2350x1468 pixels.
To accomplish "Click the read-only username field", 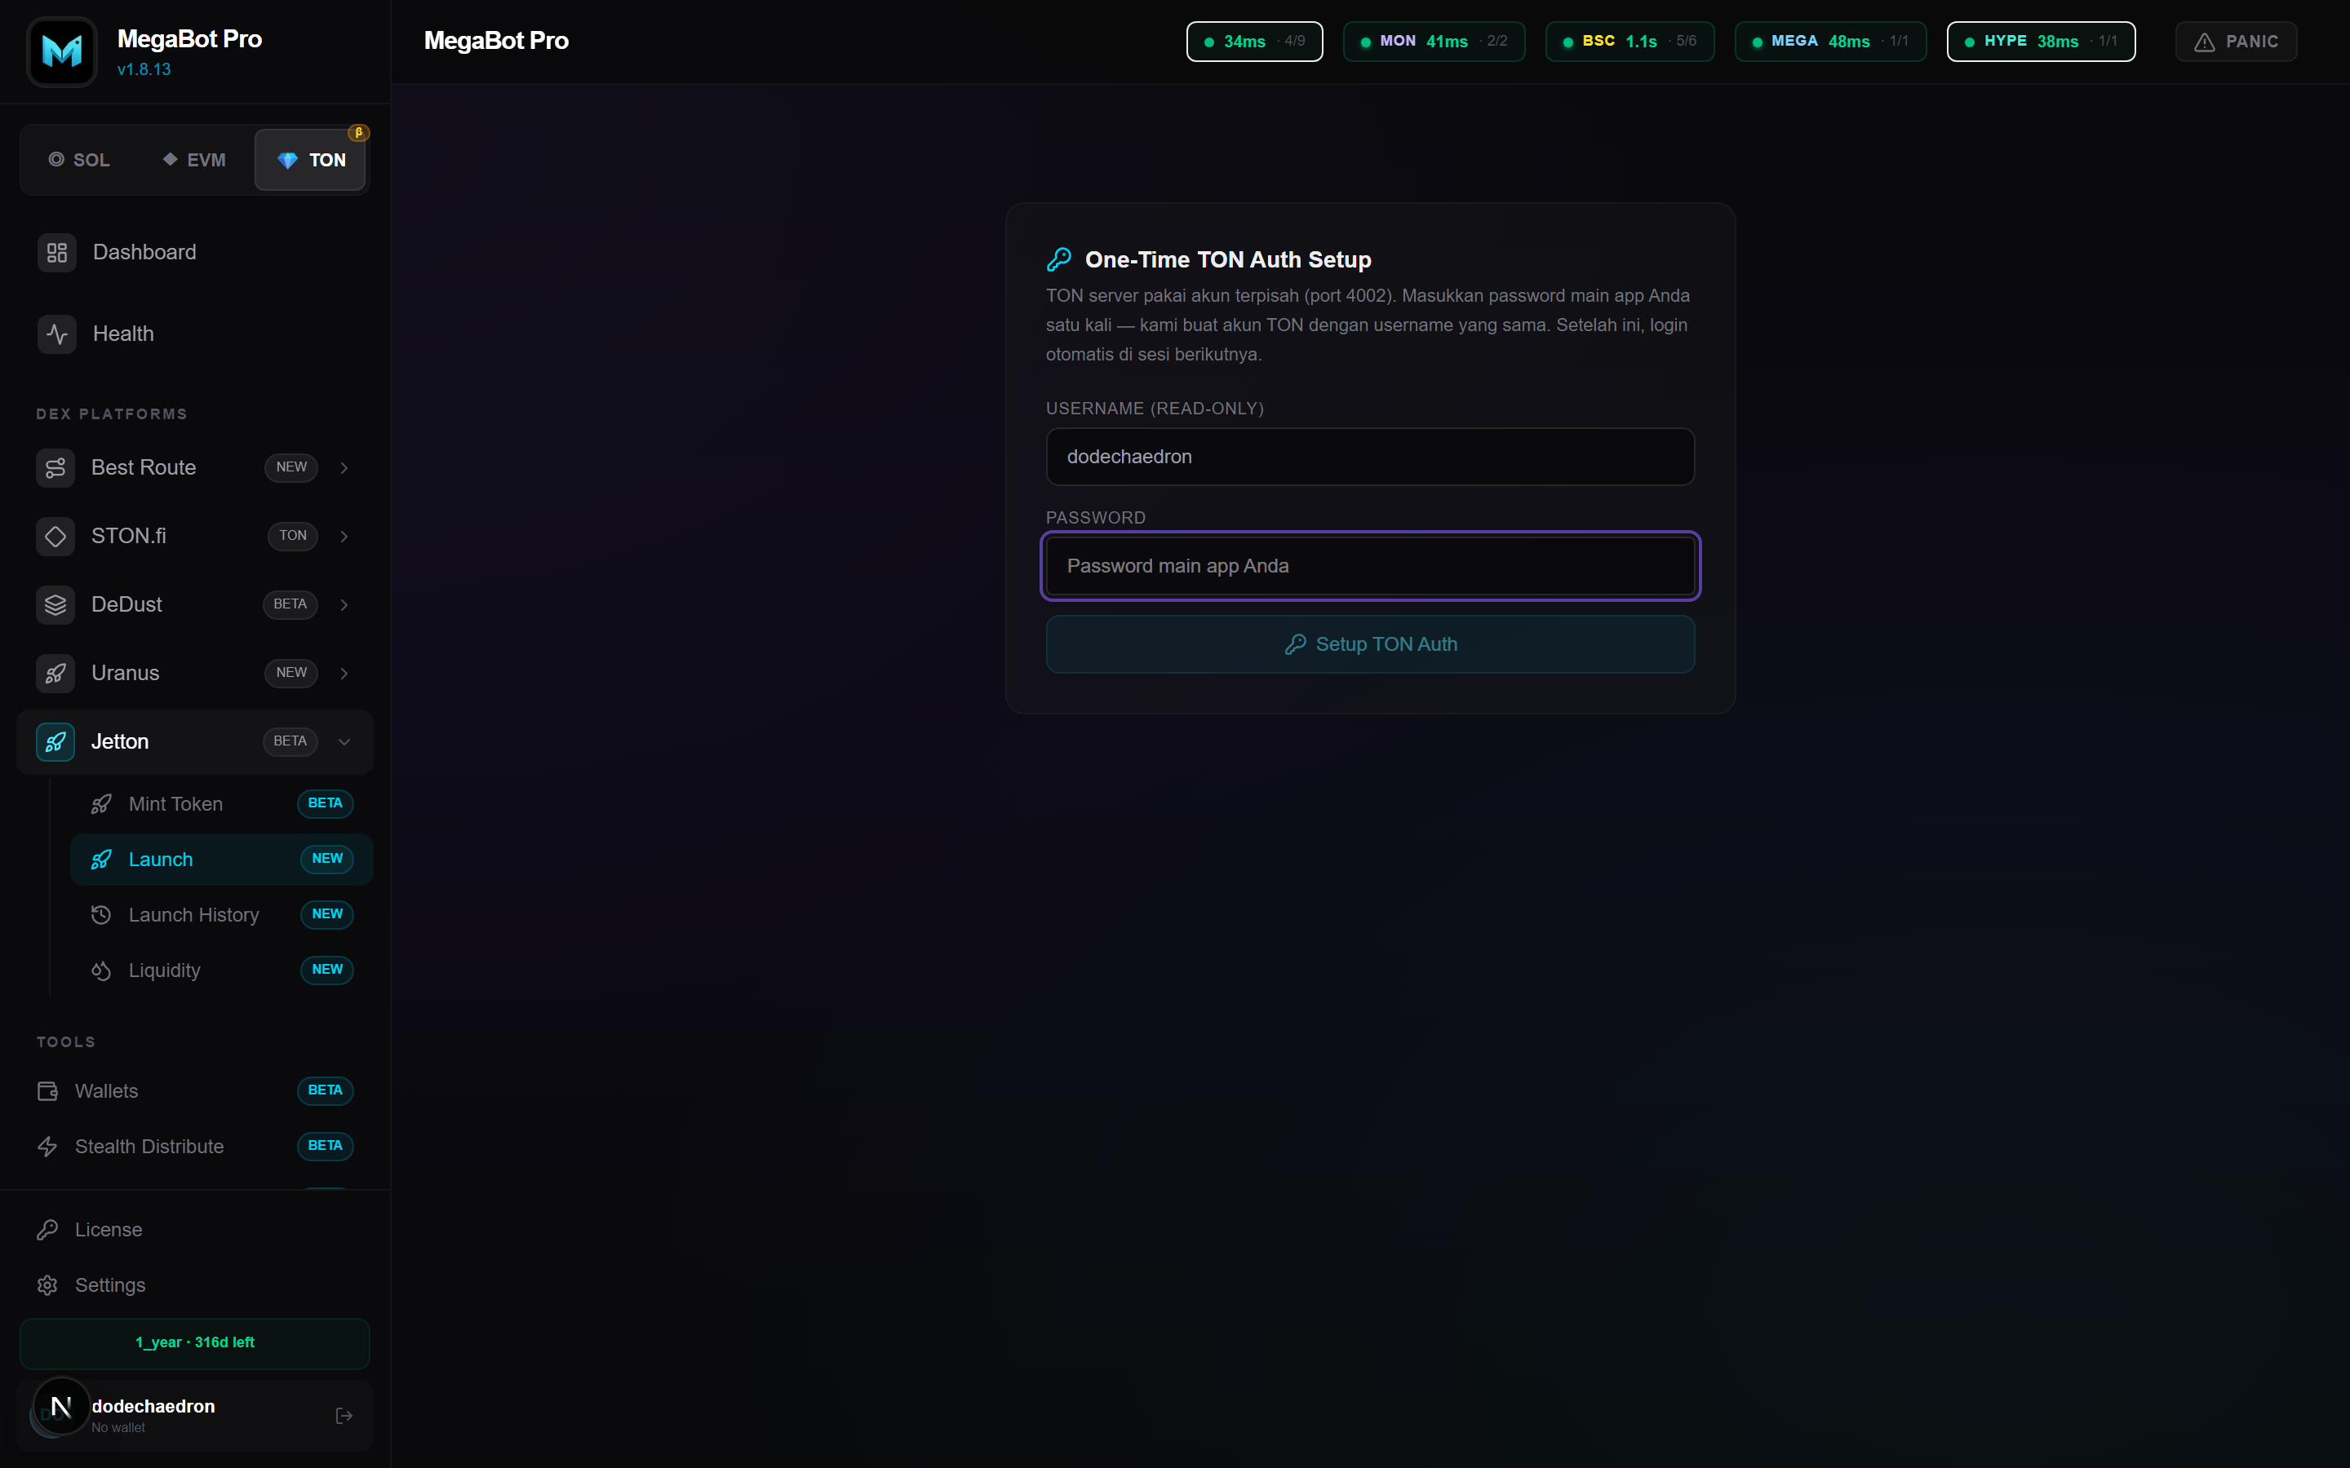I will click(x=1370, y=458).
